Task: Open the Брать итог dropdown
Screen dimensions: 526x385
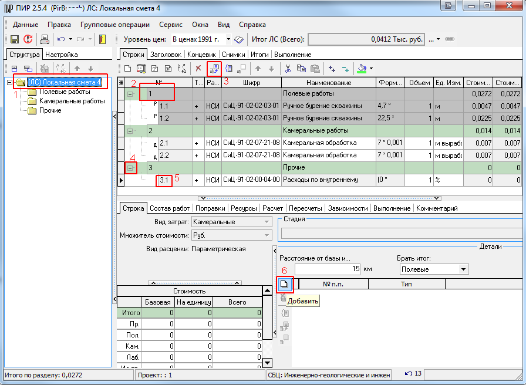Action: pos(464,269)
